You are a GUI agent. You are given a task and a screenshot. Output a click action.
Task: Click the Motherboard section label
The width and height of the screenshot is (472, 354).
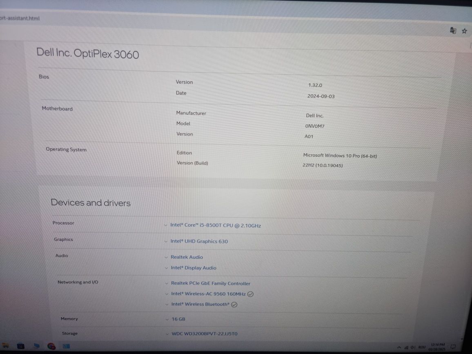tap(57, 109)
